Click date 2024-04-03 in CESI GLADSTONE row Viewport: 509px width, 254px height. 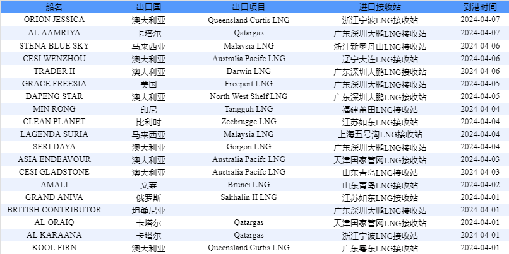(x=480, y=171)
